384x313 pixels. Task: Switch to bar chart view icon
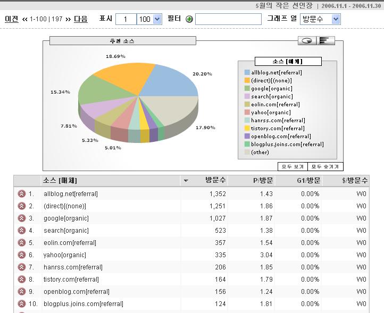(x=325, y=40)
